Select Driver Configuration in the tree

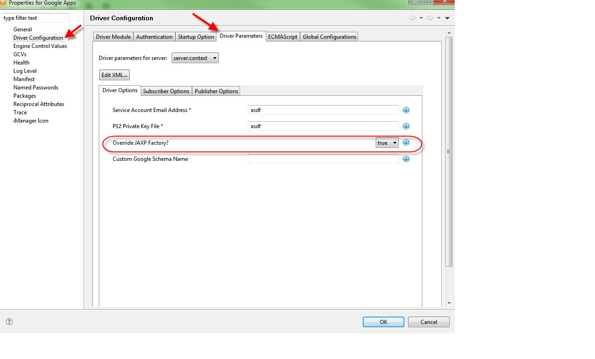click(38, 38)
